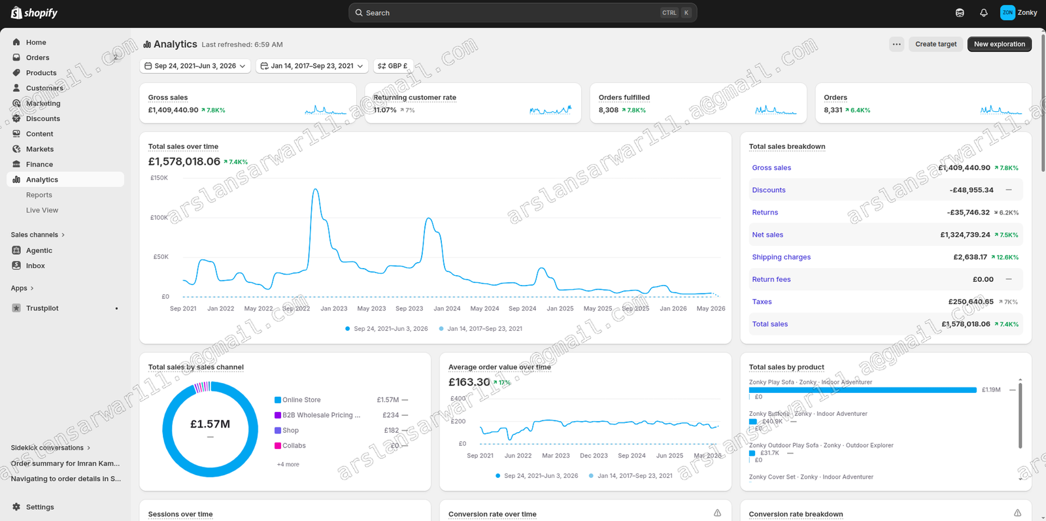The width and height of the screenshot is (1046, 521).
Task: Click the New exploration button
Action: click(1000, 44)
